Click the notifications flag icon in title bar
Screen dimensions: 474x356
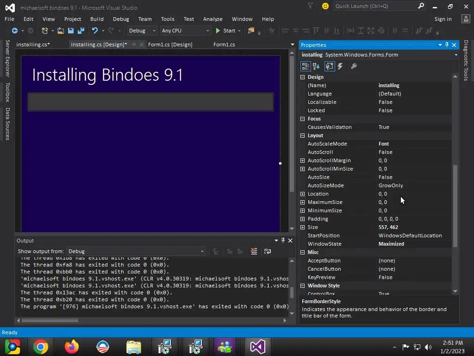[x=310, y=6]
